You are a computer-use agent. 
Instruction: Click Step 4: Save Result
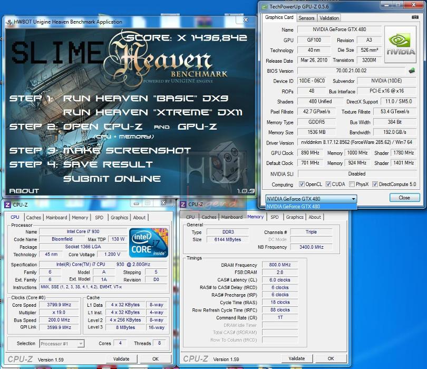coord(81,164)
